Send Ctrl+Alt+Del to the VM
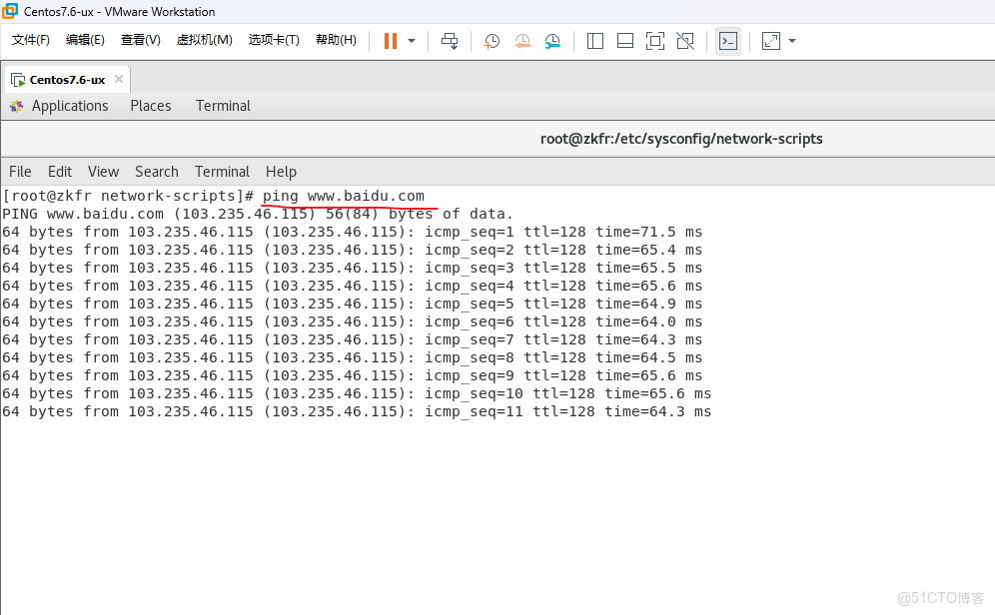 pos(450,41)
